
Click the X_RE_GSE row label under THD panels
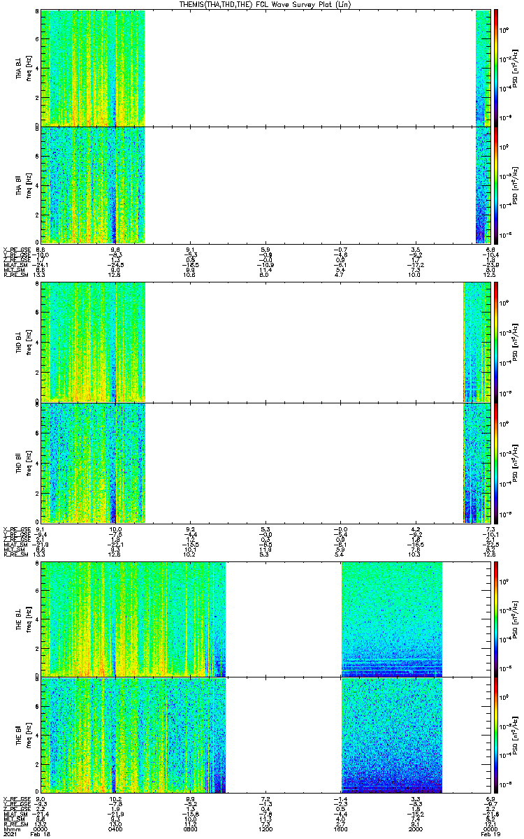tap(17, 529)
